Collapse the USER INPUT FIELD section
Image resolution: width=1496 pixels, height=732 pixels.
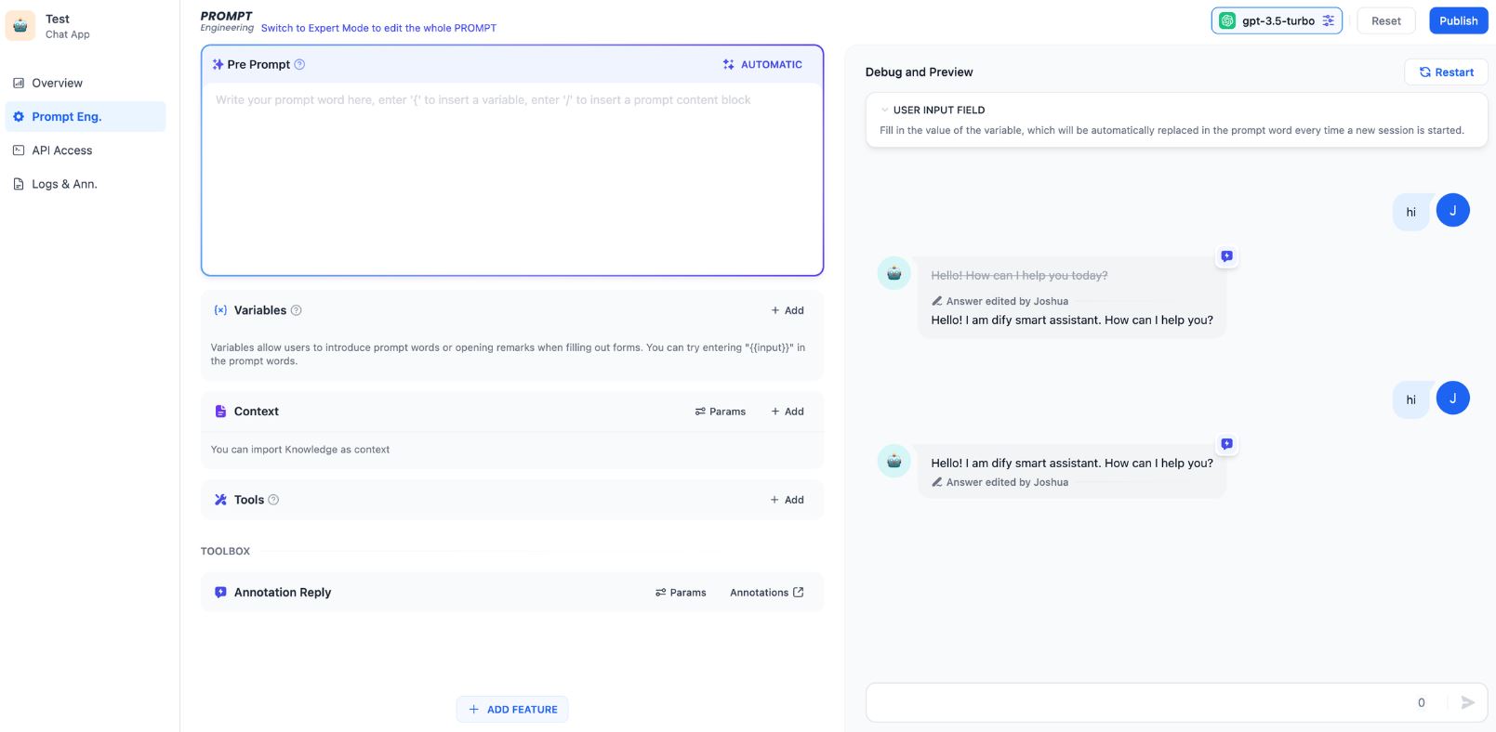coord(885,110)
